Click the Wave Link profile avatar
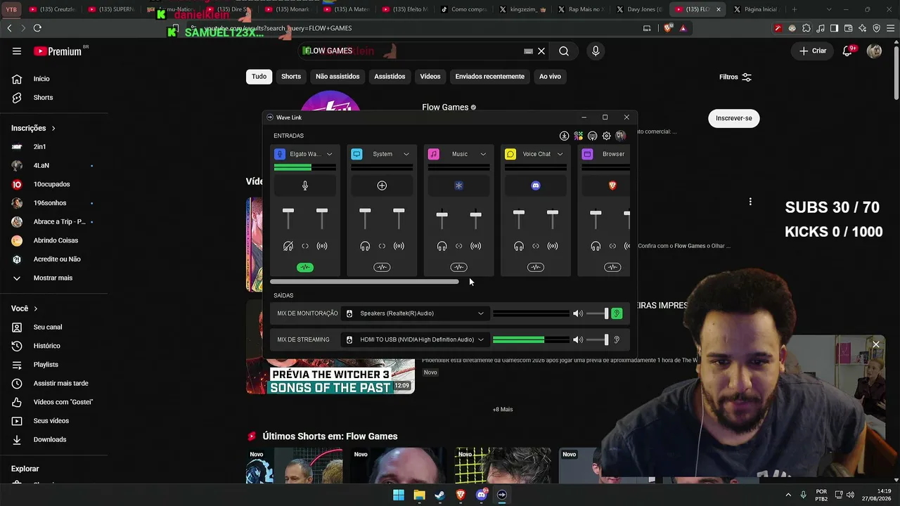 point(620,136)
